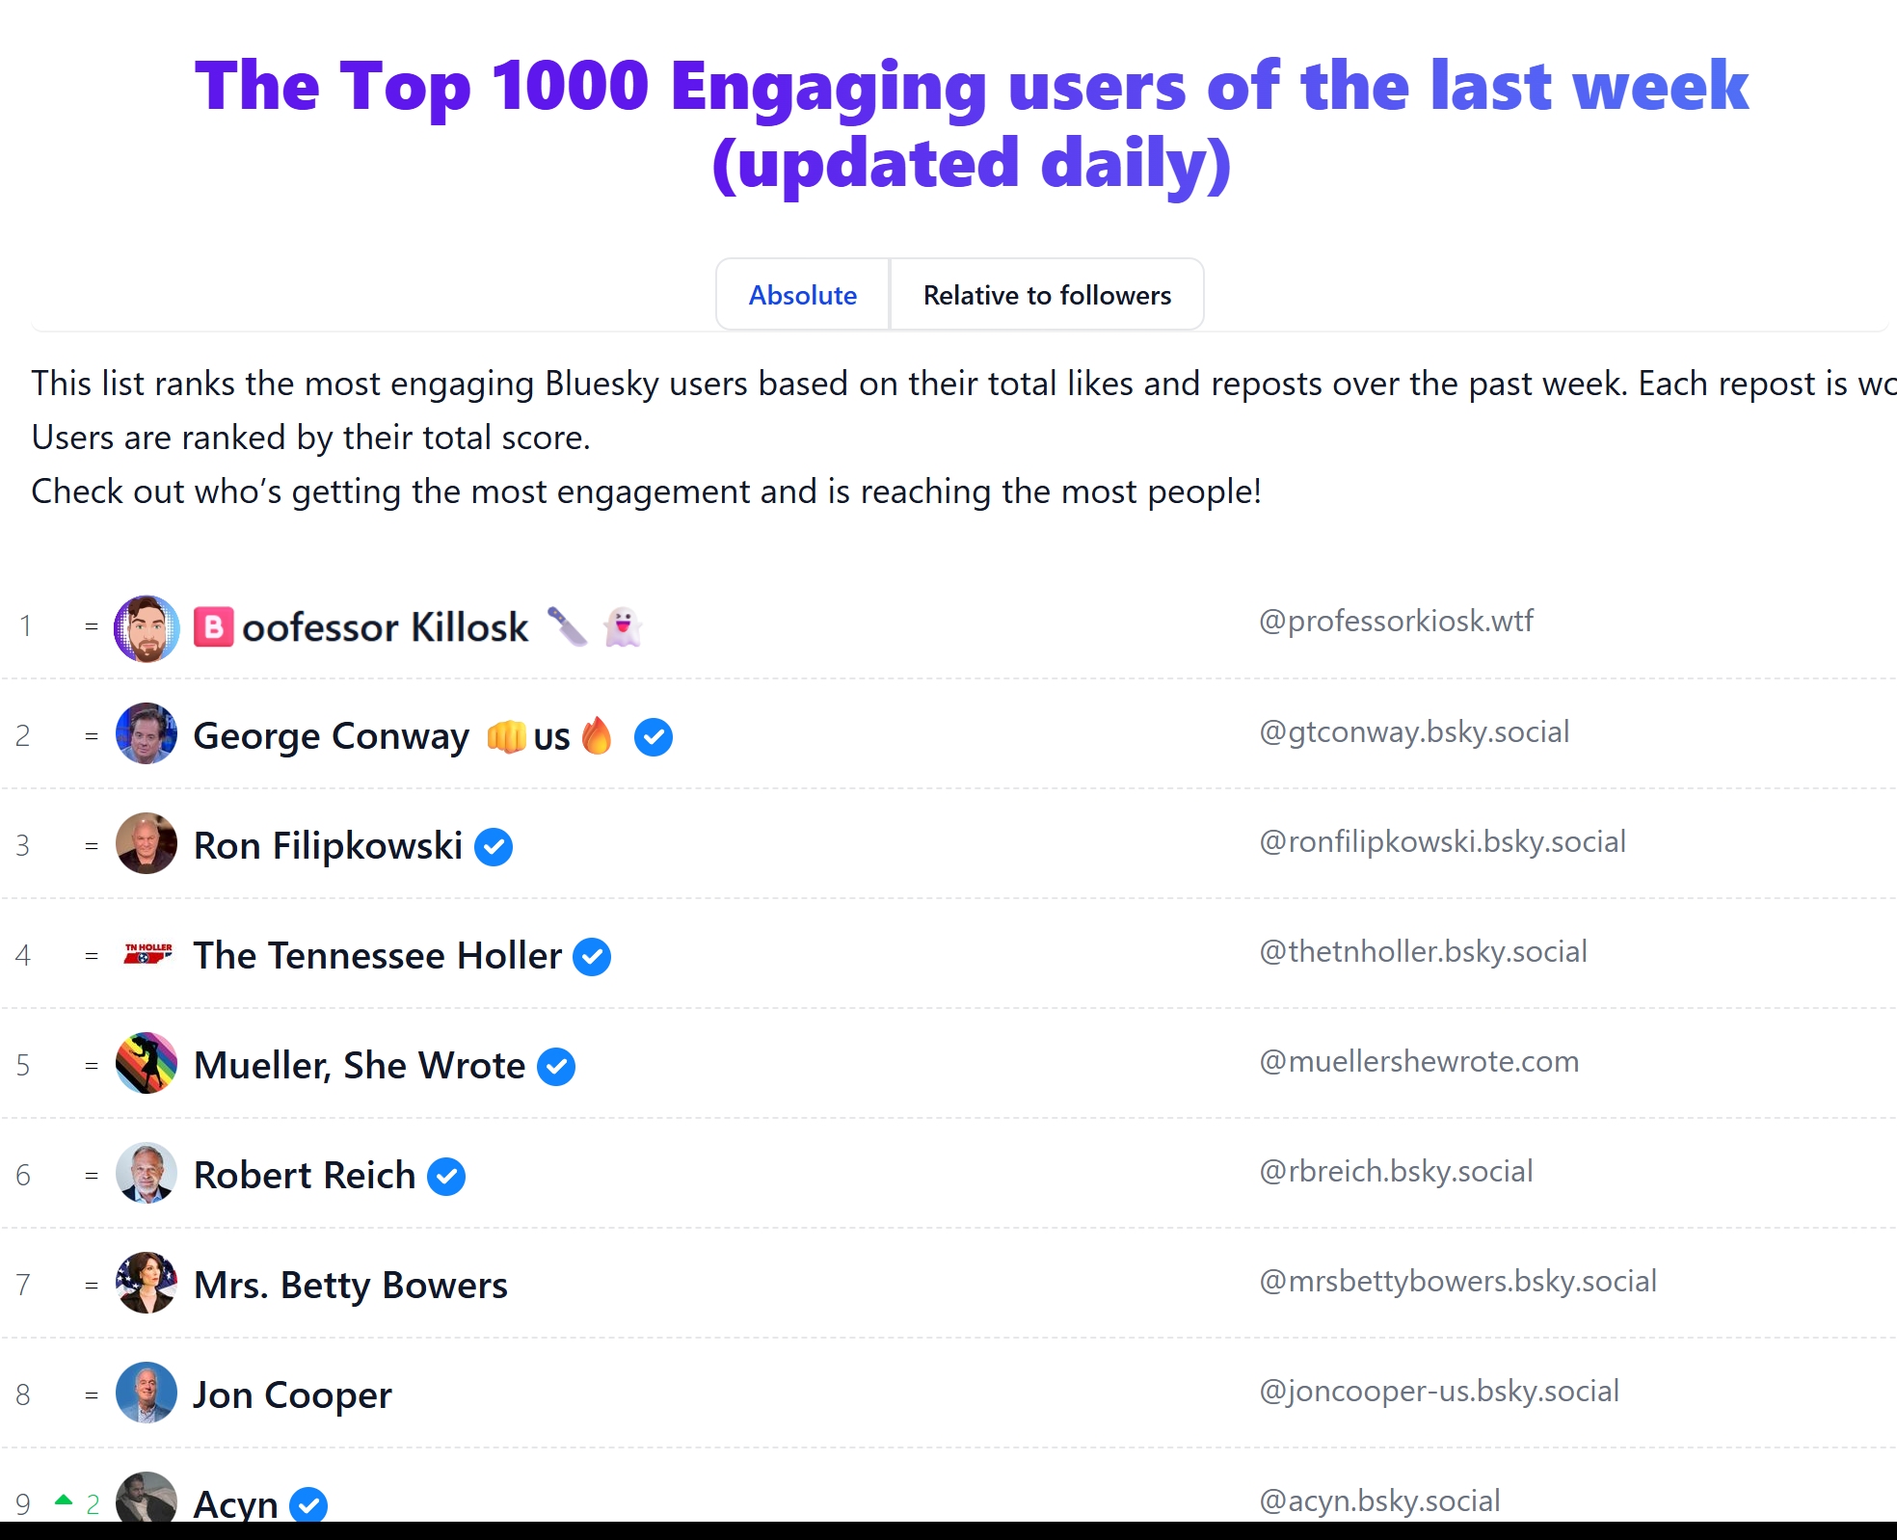
Task: Click Mueller, She Wrote rainbow avatar
Action: coord(147,1064)
